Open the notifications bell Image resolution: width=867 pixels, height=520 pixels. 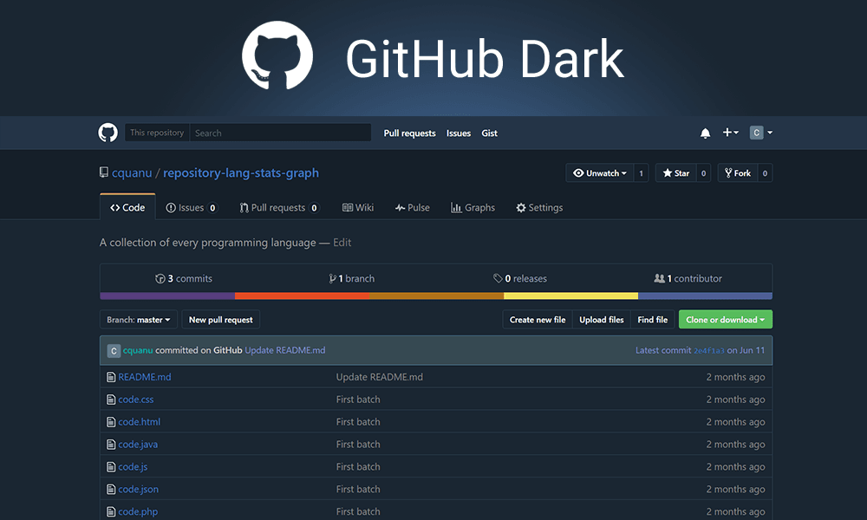(x=705, y=133)
